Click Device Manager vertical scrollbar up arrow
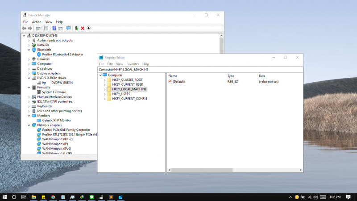This screenshot has height=201, width=357. 221,36
